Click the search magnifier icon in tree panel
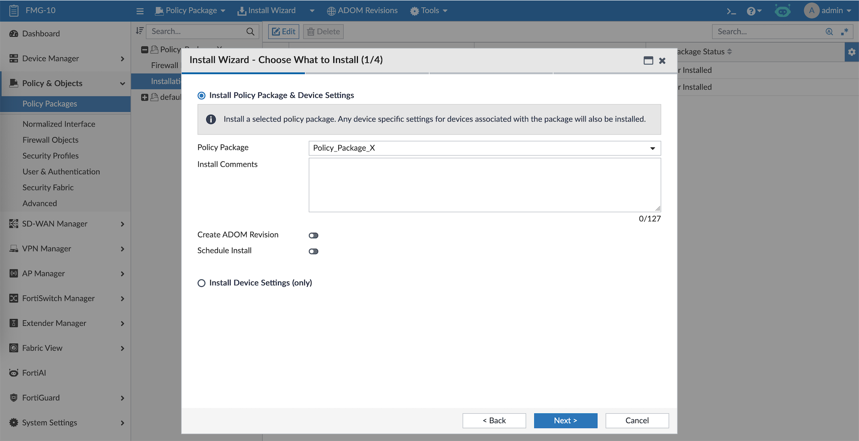Image resolution: width=859 pixels, height=441 pixels. [250, 32]
